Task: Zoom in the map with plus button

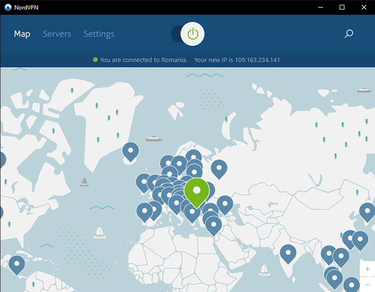Action: point(367,269)
